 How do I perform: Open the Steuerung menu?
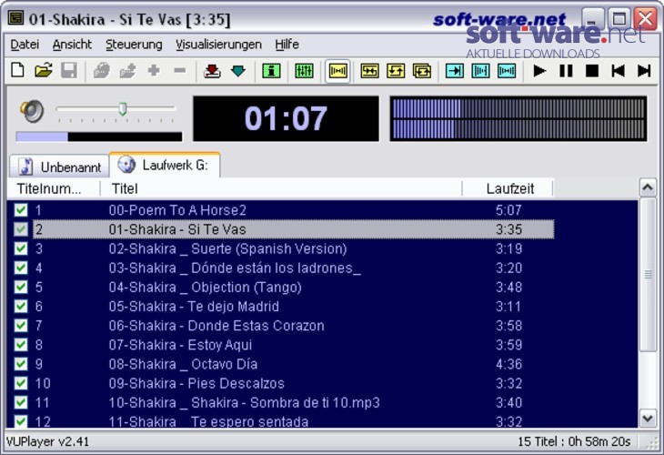click(134, 44)
